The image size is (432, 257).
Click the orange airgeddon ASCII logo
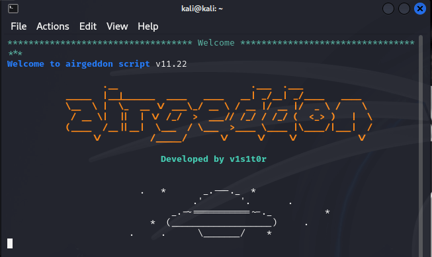(219, 114)
